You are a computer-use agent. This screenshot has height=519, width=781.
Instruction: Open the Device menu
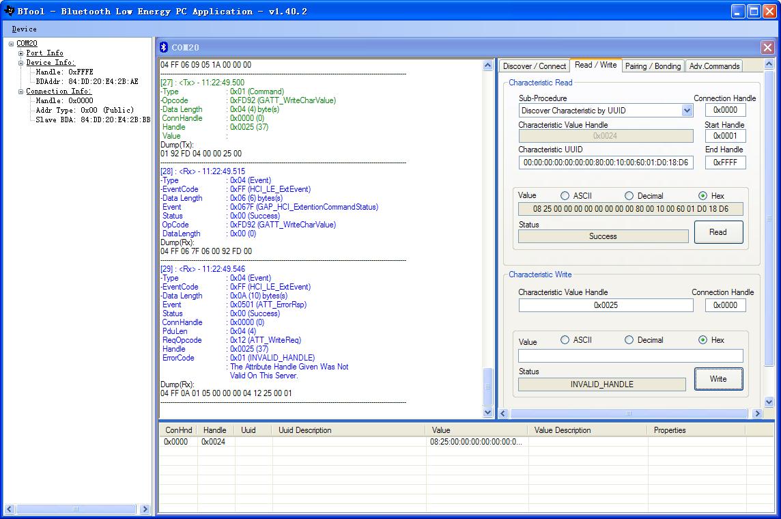click(x=24, y=29)
